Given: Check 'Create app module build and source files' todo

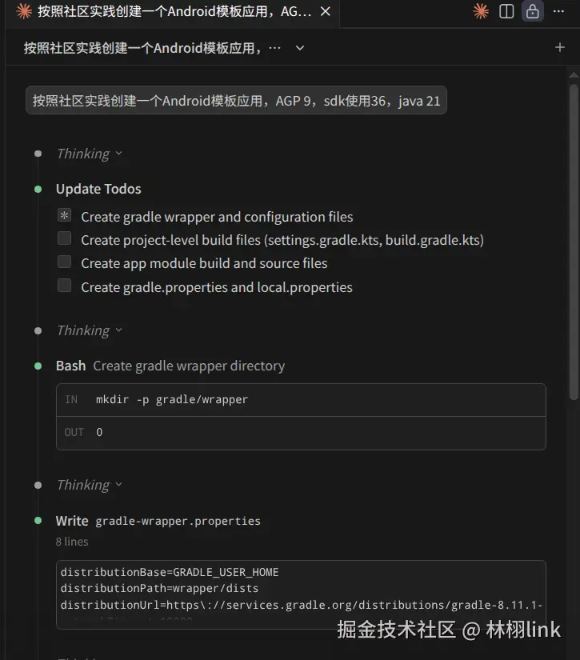Looking at the screenshot, I should click(x=65, y=262).
